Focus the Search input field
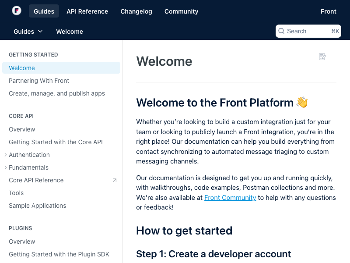Image resolution: width=350 pixels, height=263 pixels. [x=308, y=31]
